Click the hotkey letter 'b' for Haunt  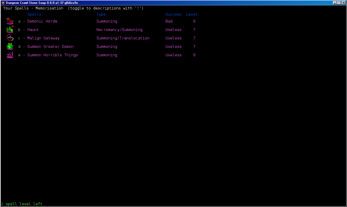(x=19, y=30)
